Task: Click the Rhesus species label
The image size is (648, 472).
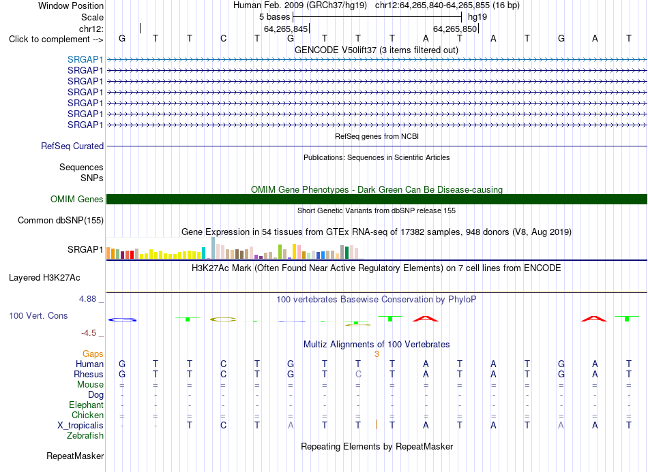Action: (x=89, y=374)
